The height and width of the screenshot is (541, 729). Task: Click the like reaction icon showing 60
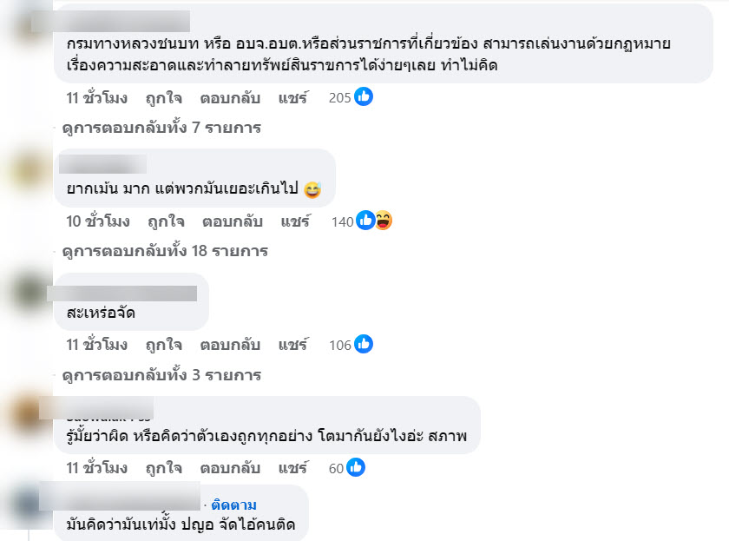pyautogui.click(x=356, y=468)
